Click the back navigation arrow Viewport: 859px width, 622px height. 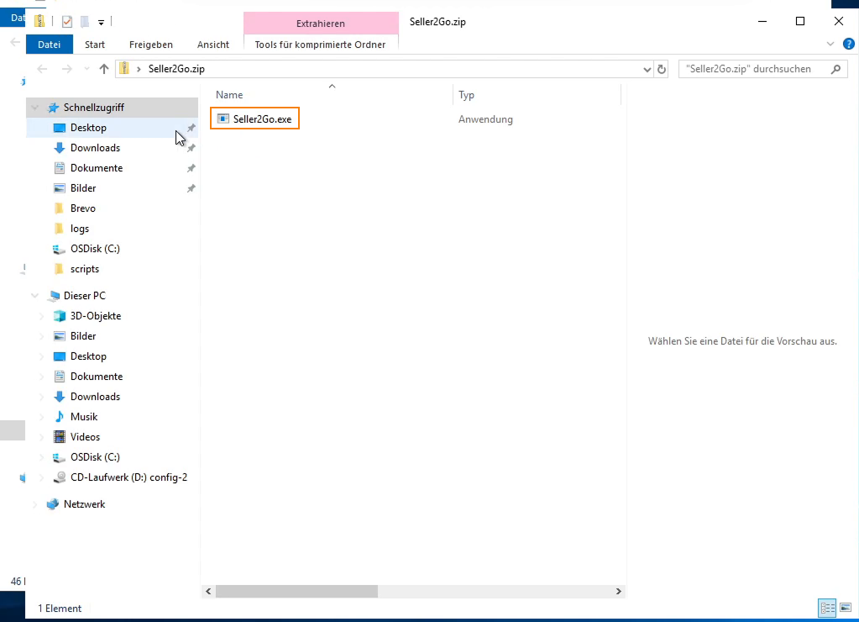42,69
